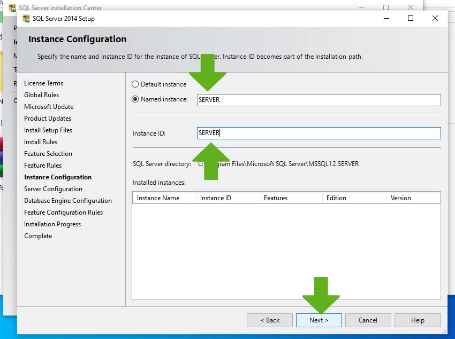The width and height of the screenshot is (455, 339).
Task: Select Server Configuration step in sidebar
Action: (53, 189)
